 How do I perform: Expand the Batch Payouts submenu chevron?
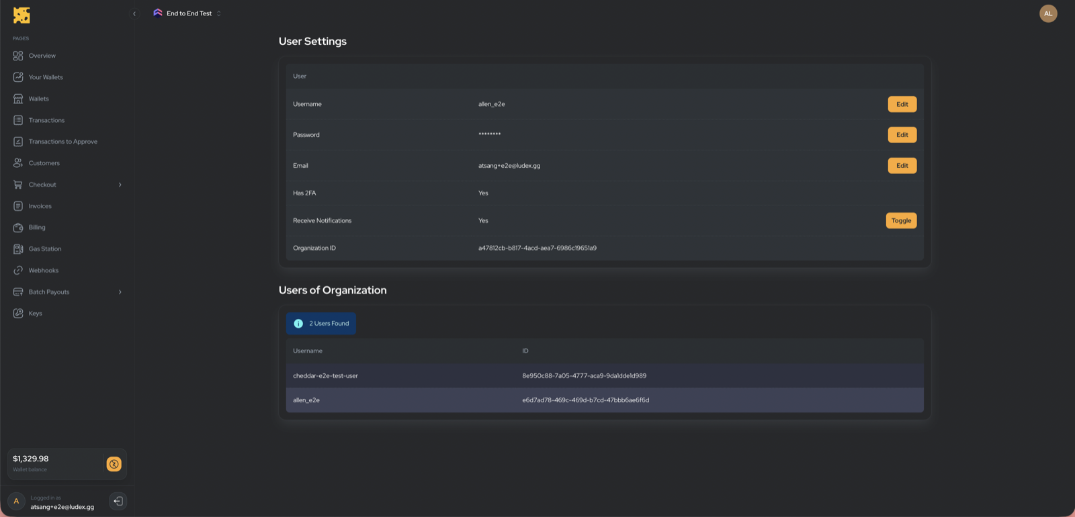120,292
